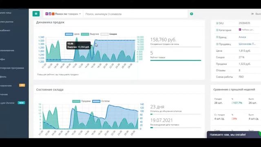Open the кабинет sidebar item
The height and width of the screenshot is (147, 261).
click(x=5, y=30)
